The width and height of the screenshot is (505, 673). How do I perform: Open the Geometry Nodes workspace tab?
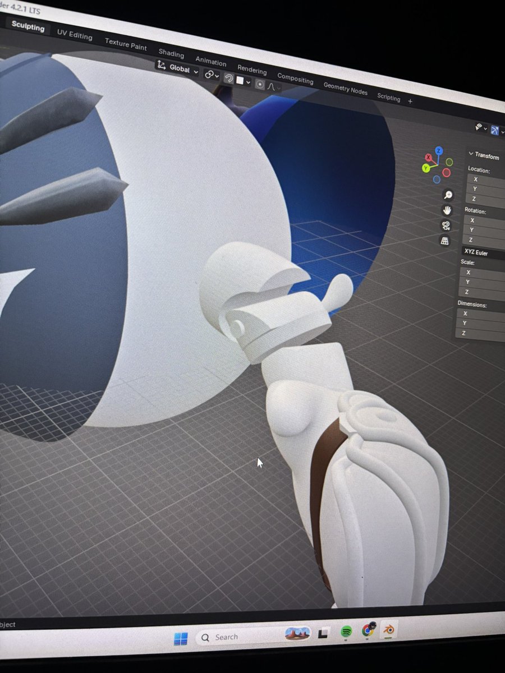(345, 89)
